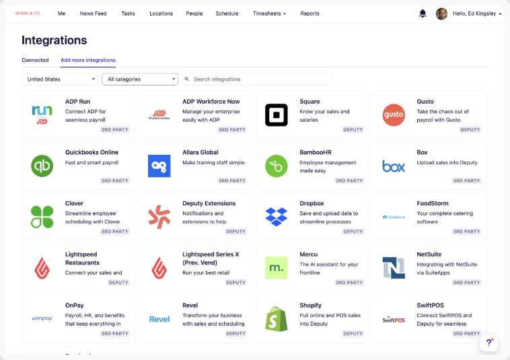
Task: Navigate to Locations
Action: coord(161,13)
